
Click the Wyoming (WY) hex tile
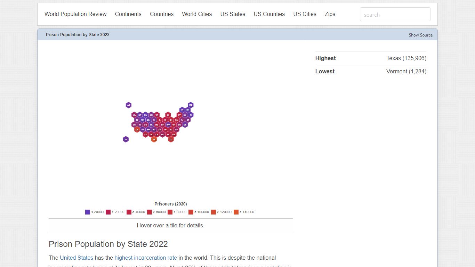pos(143,120)
